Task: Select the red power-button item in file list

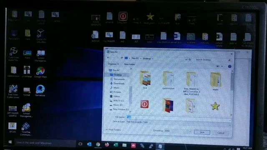Action: (x=144, y=104)
